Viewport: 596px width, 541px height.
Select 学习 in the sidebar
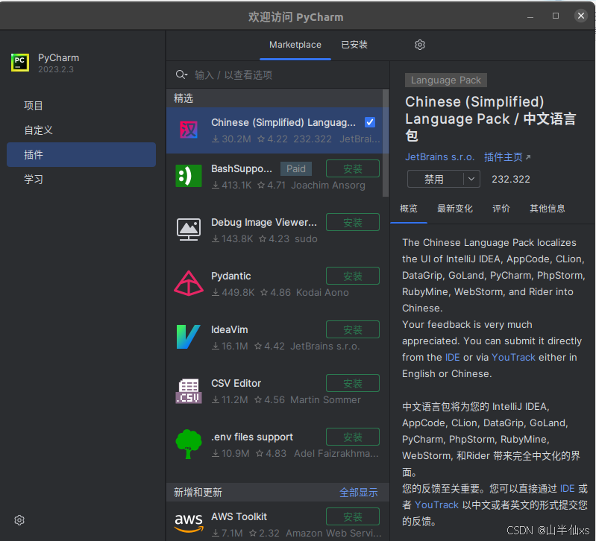[x=81, y=179]
